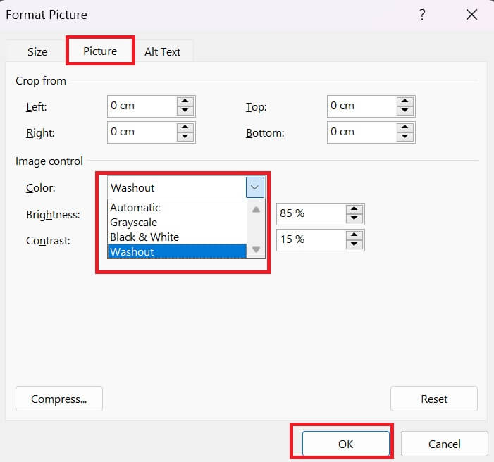Viewport: 494px width, 462px height.
Task: Click the Color list scroll up arrow
Action: 256,210
